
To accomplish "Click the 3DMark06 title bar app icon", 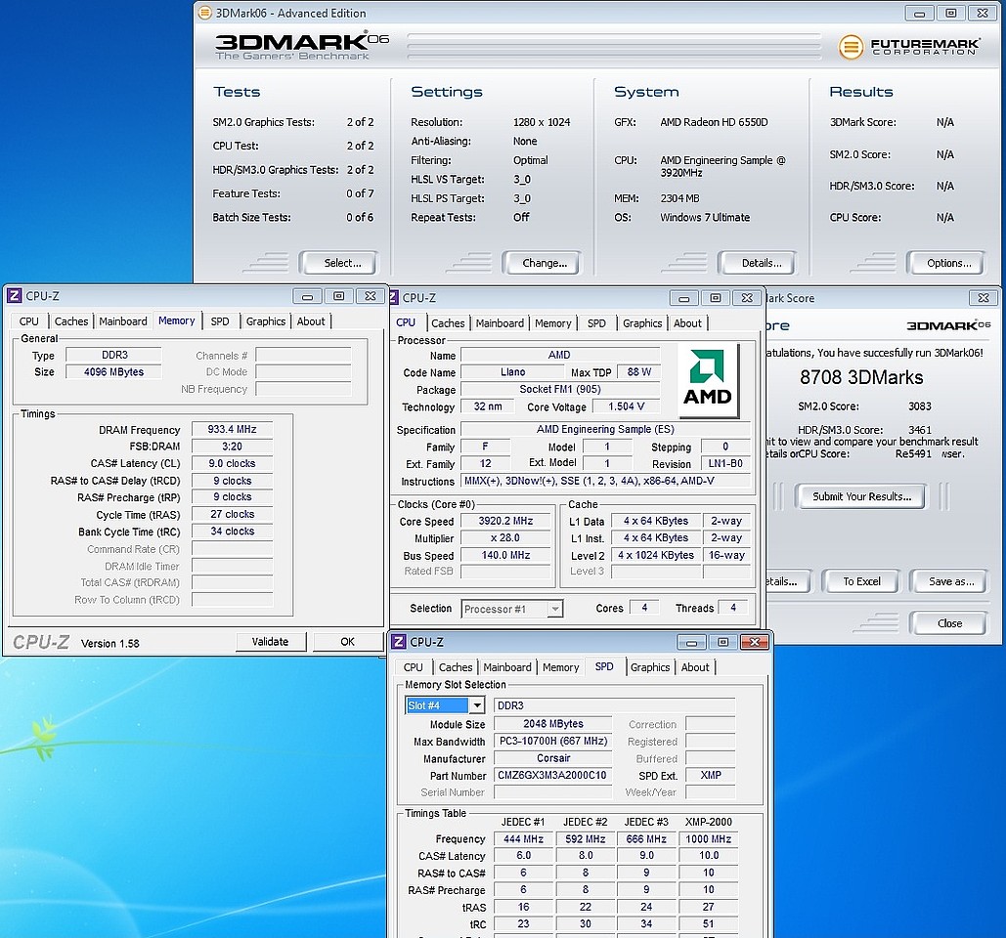I will click(204, 13).
